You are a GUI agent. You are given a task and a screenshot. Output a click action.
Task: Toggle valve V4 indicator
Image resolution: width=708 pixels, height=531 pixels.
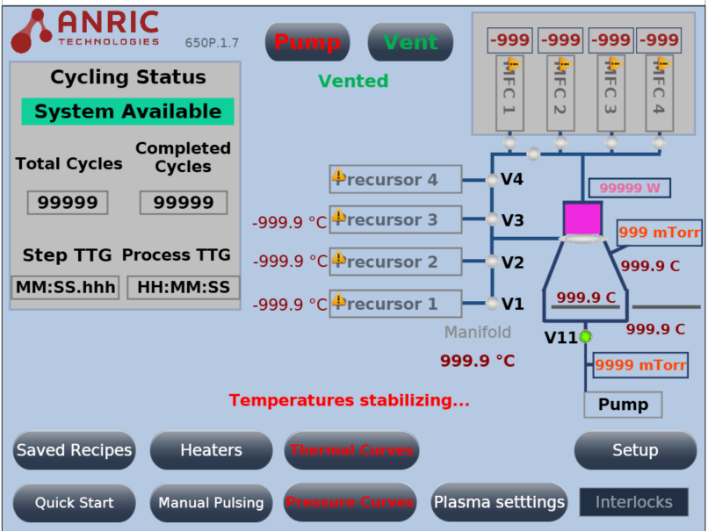click(x=492, y=181)
